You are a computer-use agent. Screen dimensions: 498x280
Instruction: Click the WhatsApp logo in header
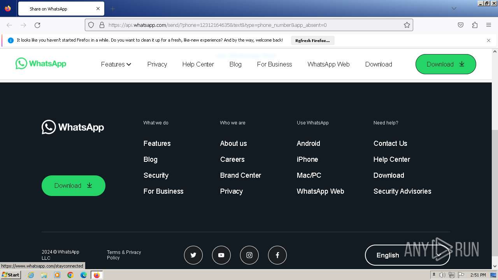click(x=41, y=63)
